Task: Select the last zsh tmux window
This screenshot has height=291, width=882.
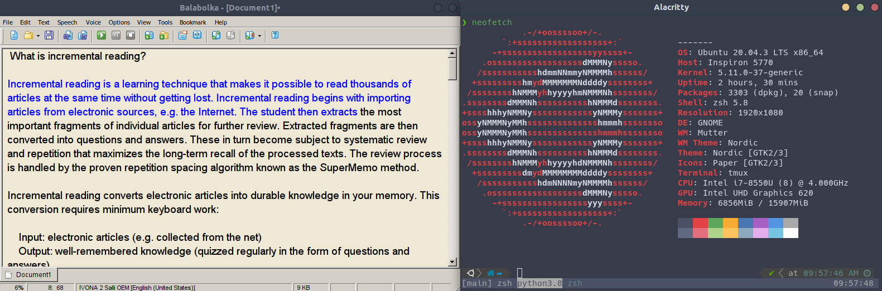Action: (575, 283)
